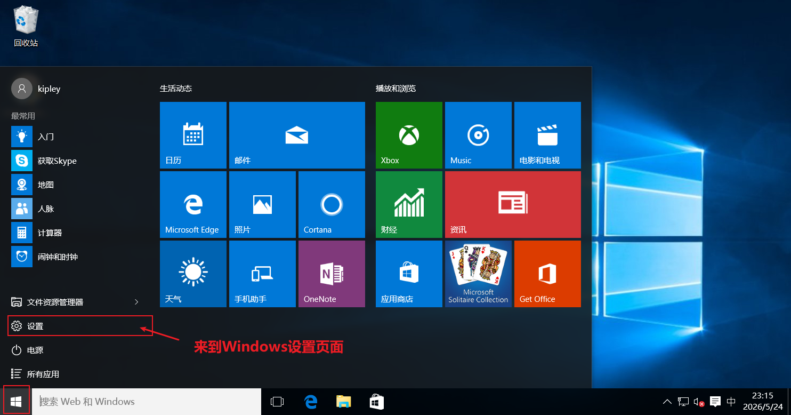Screen dimensions: 791x415
Task: Open 电源 power options
Action: [x=75, y=350]
